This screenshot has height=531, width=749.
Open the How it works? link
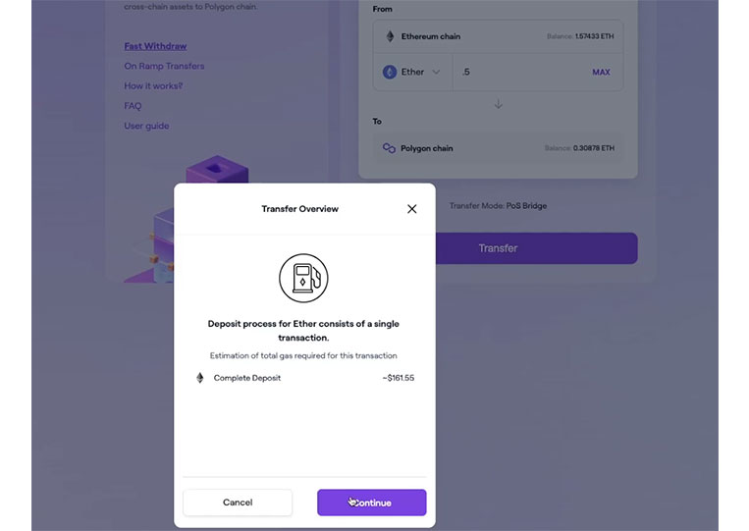click(153, 86)
